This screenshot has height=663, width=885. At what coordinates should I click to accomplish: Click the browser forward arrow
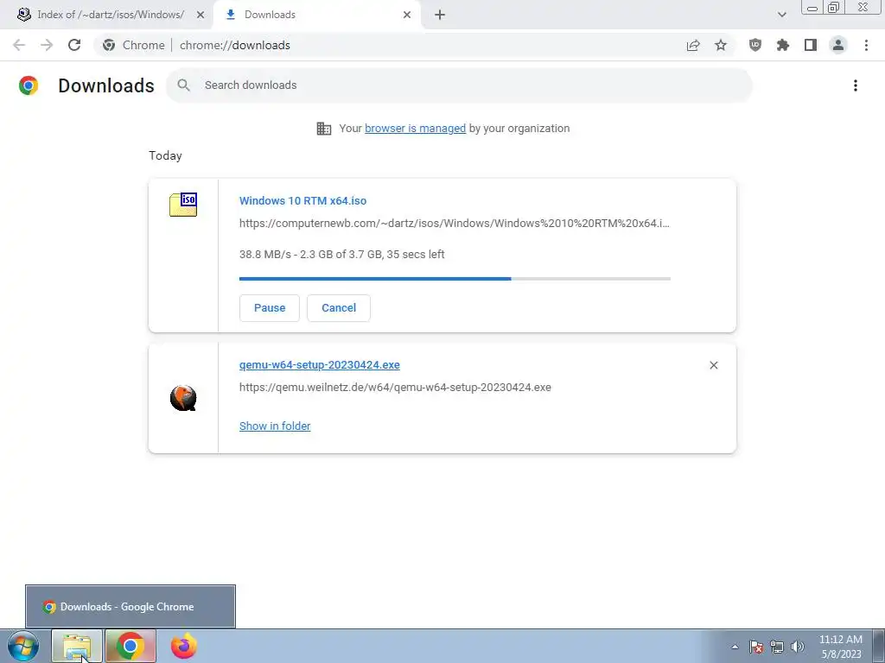click(x=47, y=45)
